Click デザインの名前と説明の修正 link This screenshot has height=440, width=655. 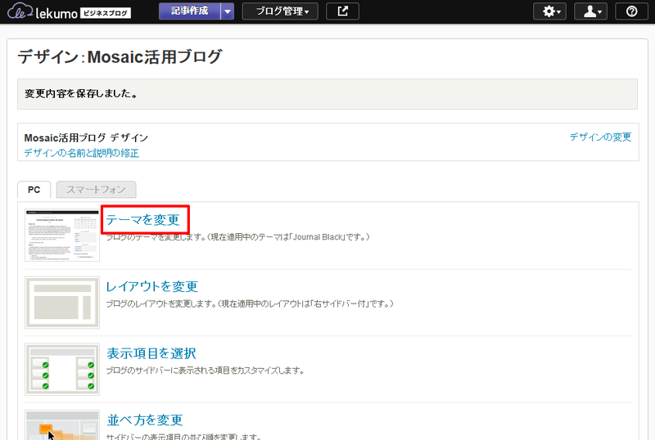point(81,153)
